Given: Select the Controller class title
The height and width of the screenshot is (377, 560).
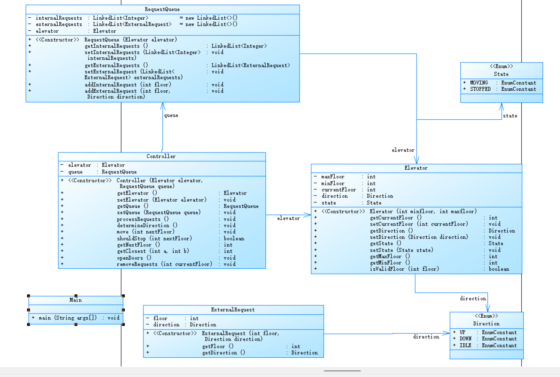Looking at the screenshot, I should [161, 156].
